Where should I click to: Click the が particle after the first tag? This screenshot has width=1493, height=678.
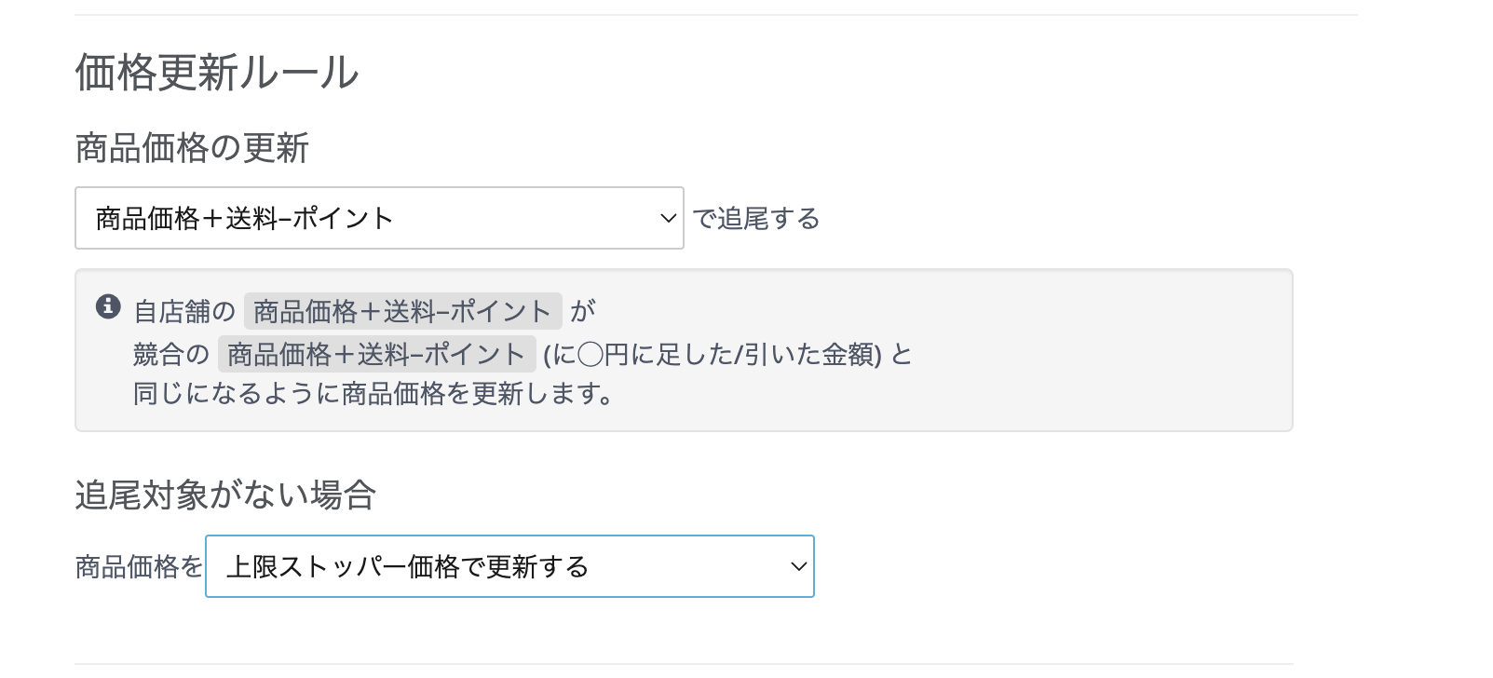tap(583, 311)
